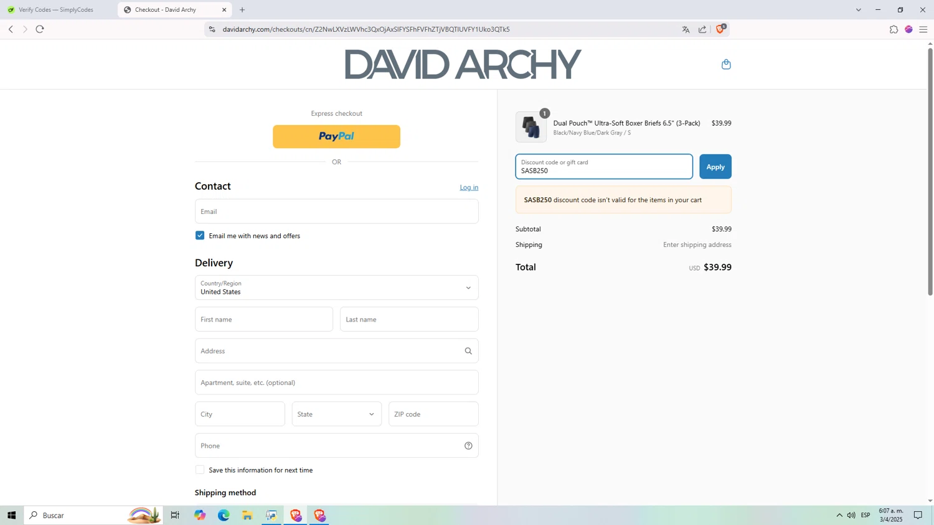Click the Buscar taskbar search box
This screenshot has height=525, width=934.
click(x=93, y=515)
